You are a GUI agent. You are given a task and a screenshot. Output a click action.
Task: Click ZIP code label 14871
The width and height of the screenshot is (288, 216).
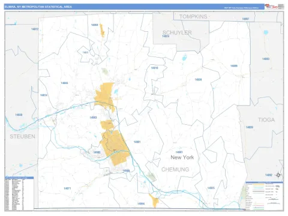tap(67, 188)
